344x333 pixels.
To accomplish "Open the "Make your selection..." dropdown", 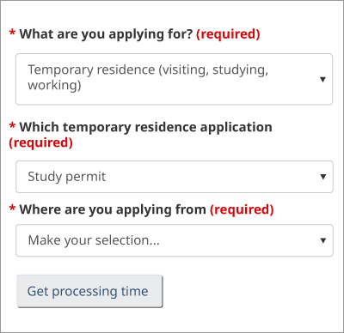I will click(x=175, y=240).
